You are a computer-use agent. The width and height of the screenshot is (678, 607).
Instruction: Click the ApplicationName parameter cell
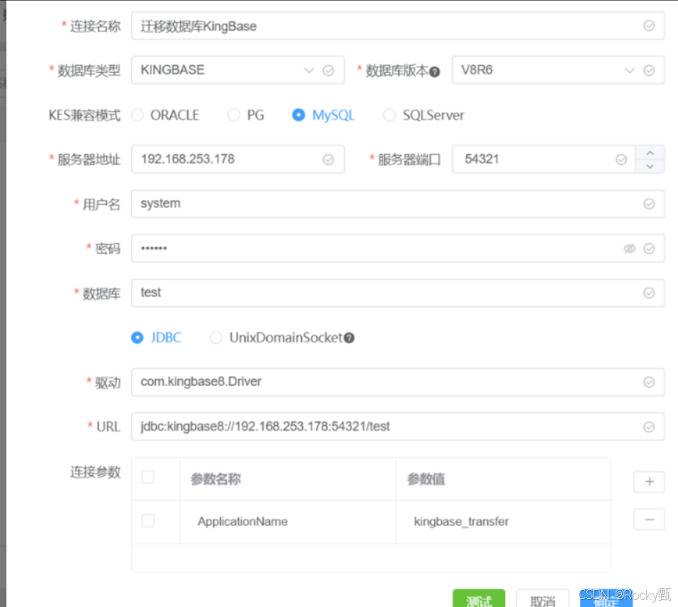pyautogui.click(x=288, y=521)
